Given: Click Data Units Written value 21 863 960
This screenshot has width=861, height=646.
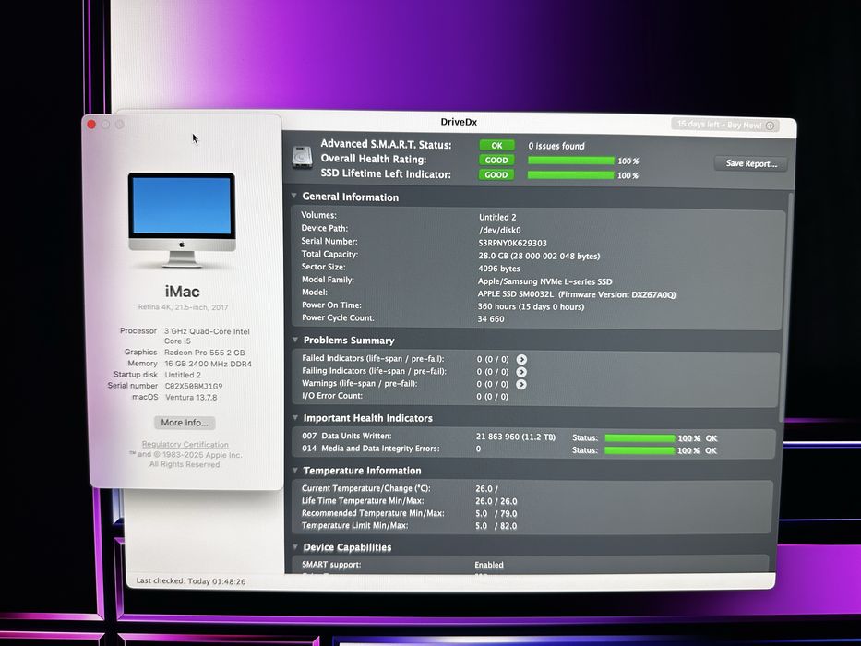Looking at the screenshot, I should point(516,437).
